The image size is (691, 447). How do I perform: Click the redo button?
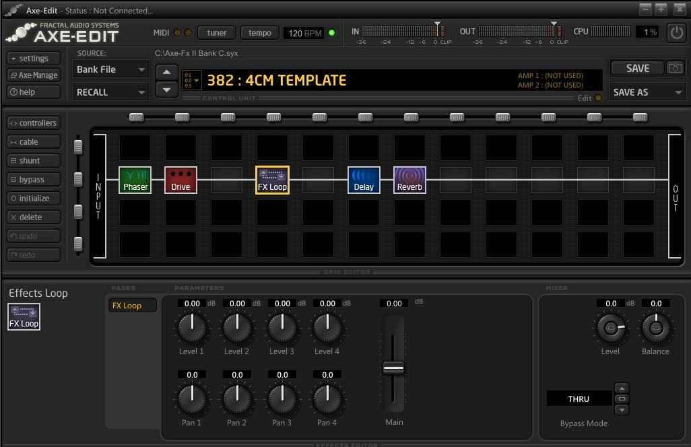34,254
